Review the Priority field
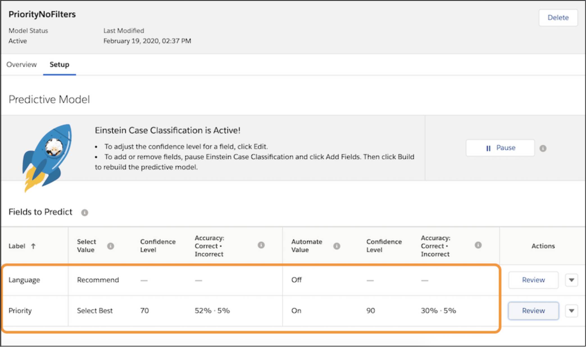This screenshot has width=586, height=347. (533, 311)
